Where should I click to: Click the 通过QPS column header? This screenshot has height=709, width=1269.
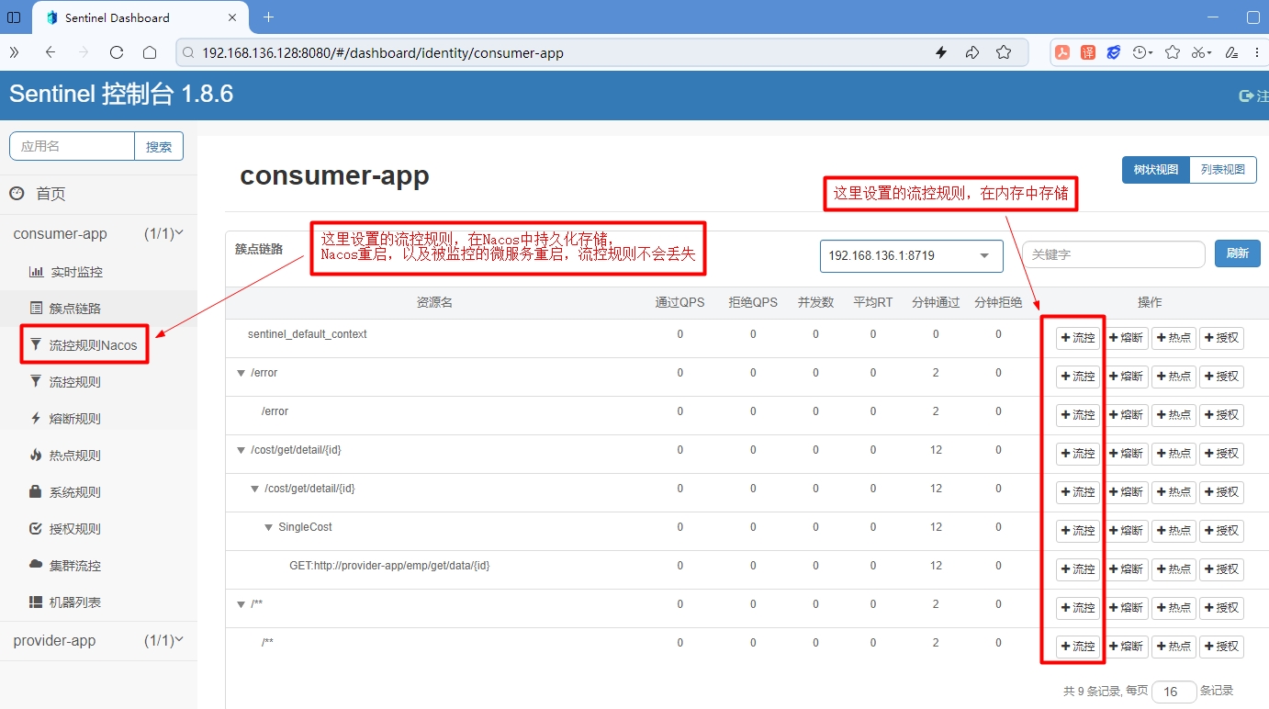coord(679,302)
